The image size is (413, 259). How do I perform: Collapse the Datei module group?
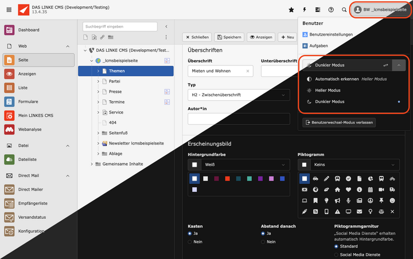68,146
